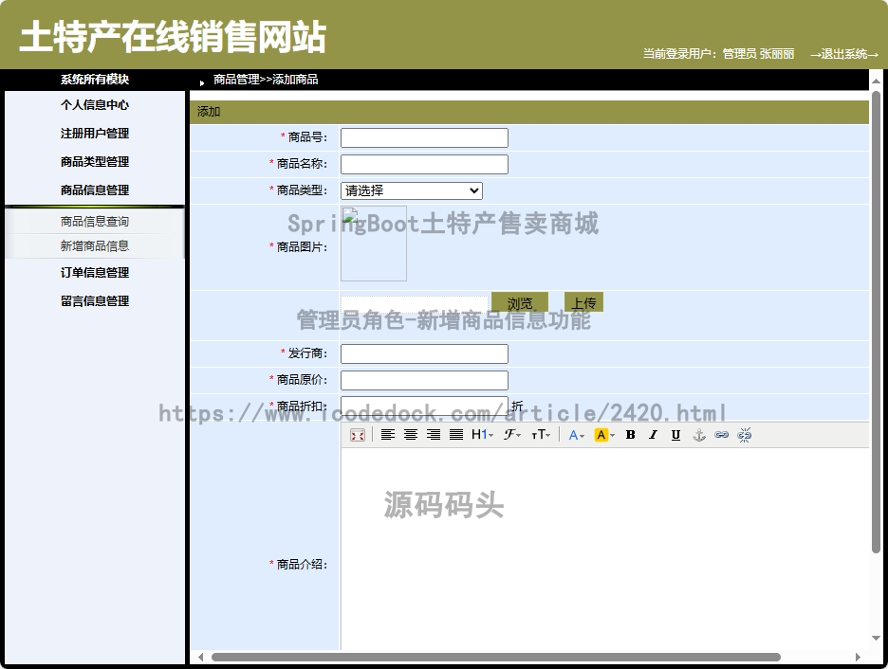Toggle bold formatting

click(x=630, y=435)
